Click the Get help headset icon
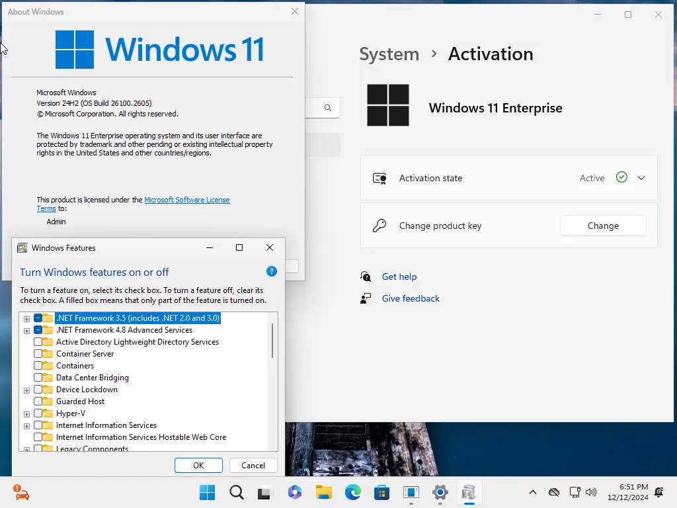Image resolution: width=677 pixels, height=508 pixels. click(366, 276)
